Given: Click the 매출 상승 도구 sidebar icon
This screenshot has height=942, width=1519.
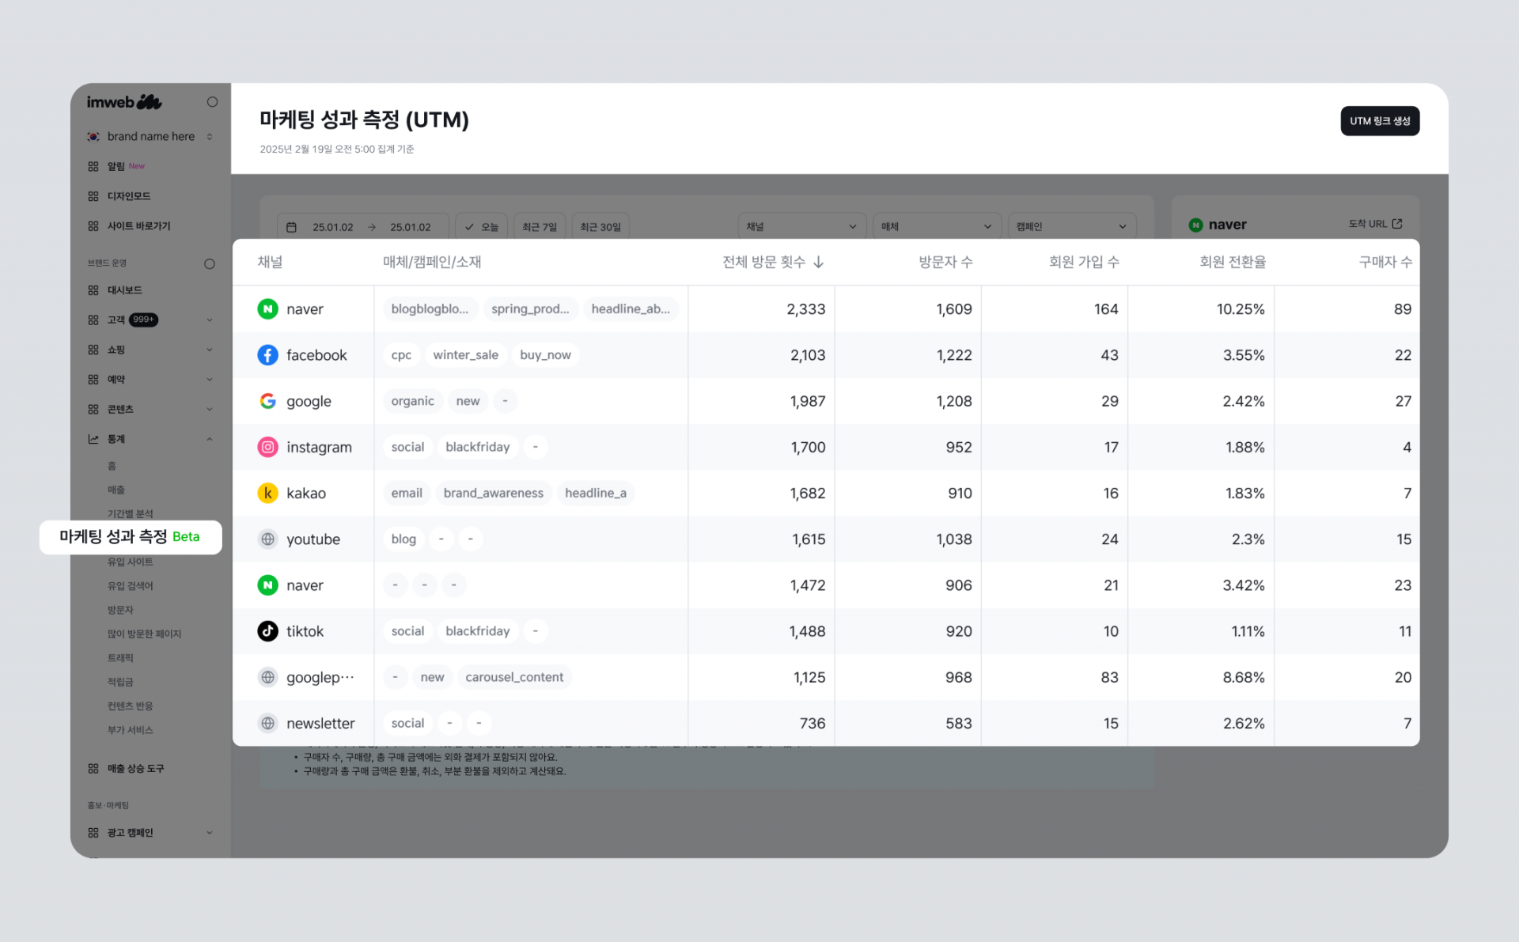Looking at the screenshot, I should point(93,769).
